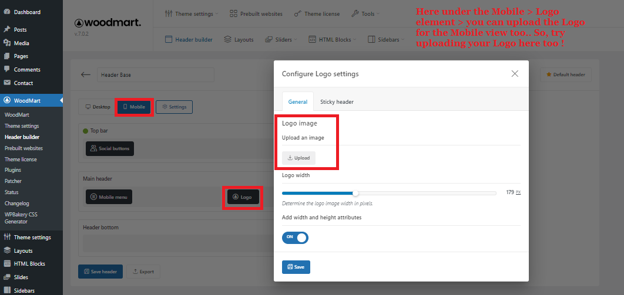Screen dimensions: 624x295
Task: Click Save header button
Action: 100,272
